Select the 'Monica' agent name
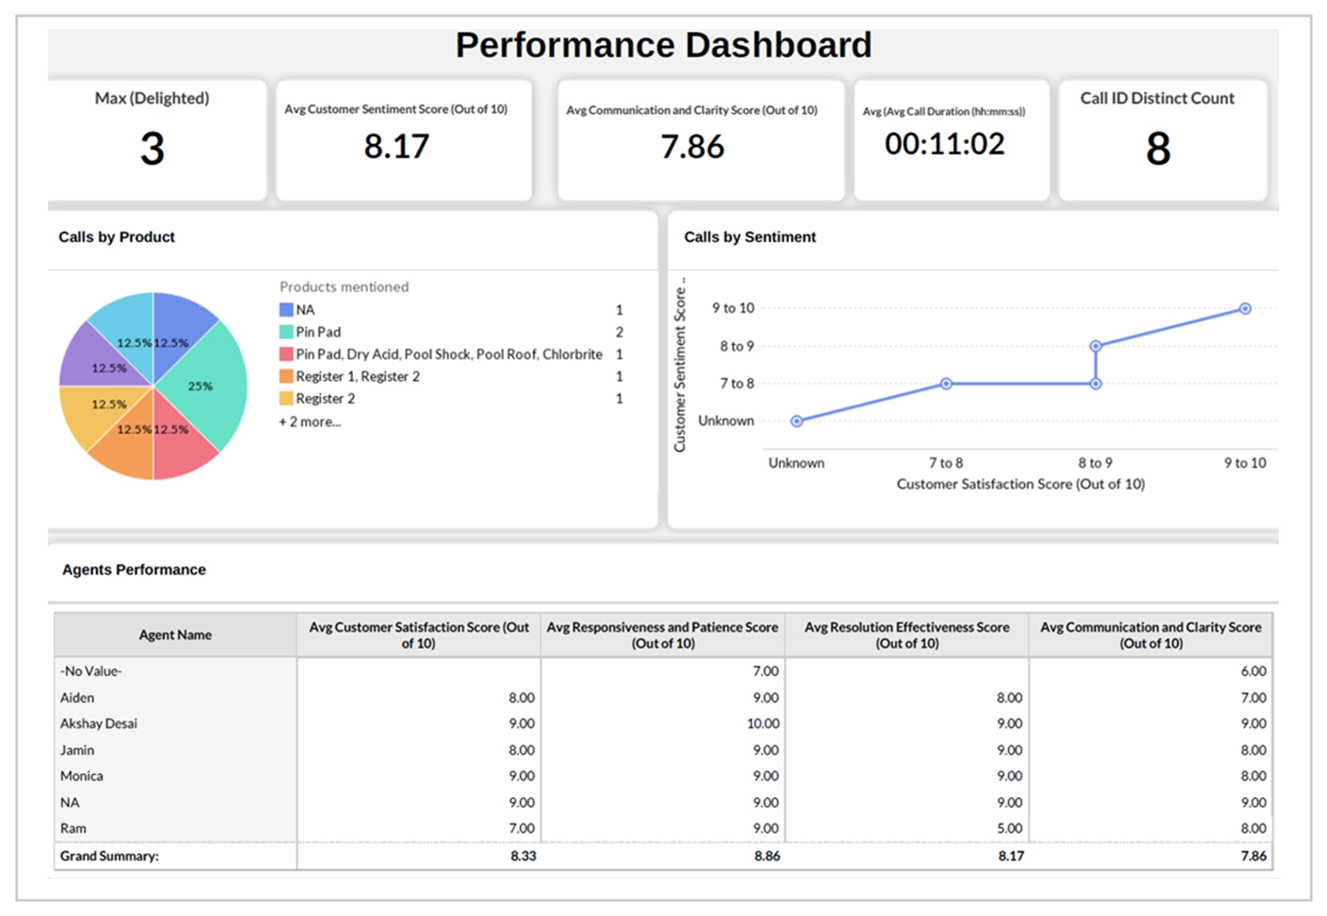1327x916 pixels. coord(81,776)
